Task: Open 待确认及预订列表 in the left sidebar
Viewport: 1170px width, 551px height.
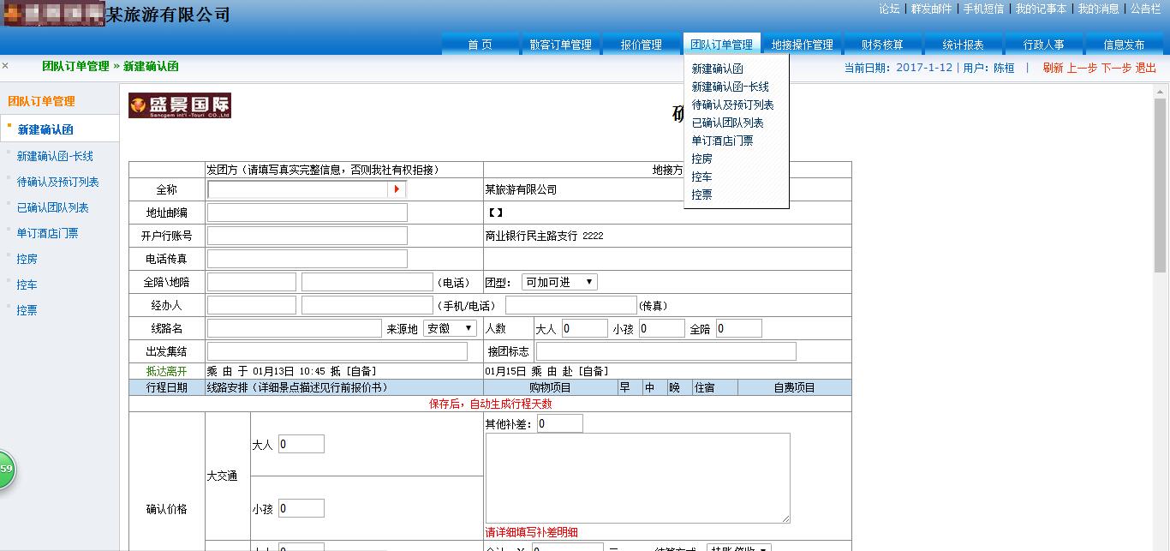Action: [57, 182]
